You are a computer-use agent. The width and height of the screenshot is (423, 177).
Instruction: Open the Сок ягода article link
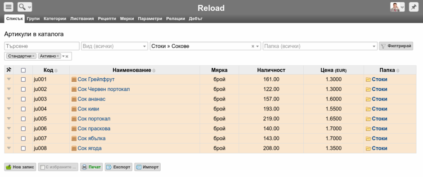(90, 148)
